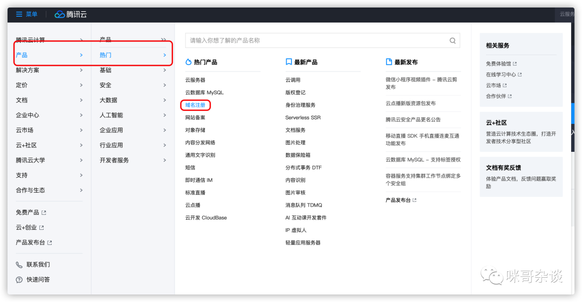Click the 域名注册 product link
Screen dimensions: 582x302
tap(195, 105)
